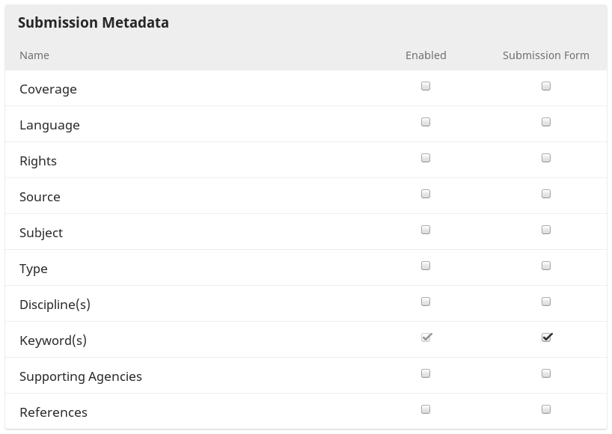Viewport: 612px width, 434px height.
Task: Enable the Rights metadata checkbox
Action: pos(426,158)
